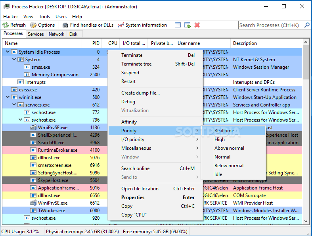
Task: Click the first WmiPrvSE.exe icon (PID 1136)
Action: [x=33, y=127]
